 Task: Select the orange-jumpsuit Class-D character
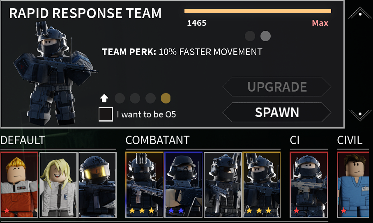[x=19, y=184]
